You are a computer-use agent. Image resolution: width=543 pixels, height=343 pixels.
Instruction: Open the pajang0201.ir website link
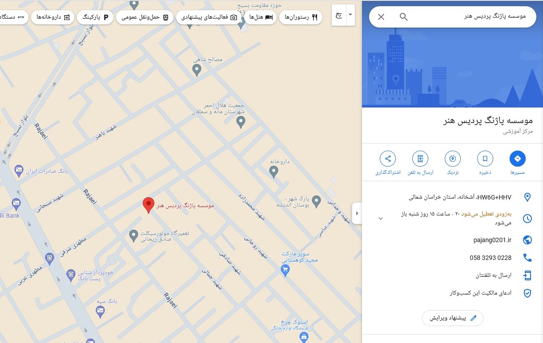492,240
